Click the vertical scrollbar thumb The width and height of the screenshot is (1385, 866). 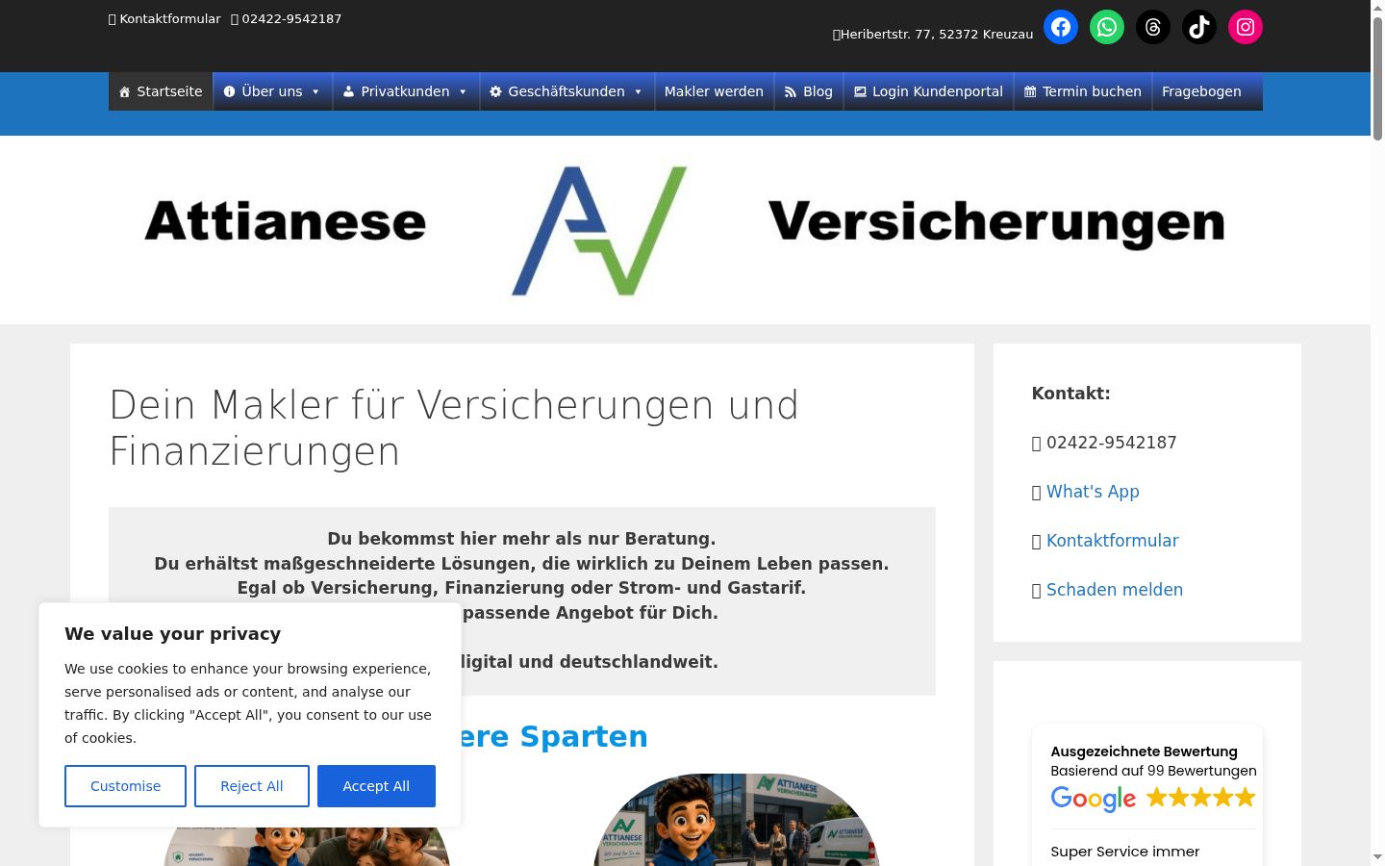pyautogui.click(x=1377, y=79)
